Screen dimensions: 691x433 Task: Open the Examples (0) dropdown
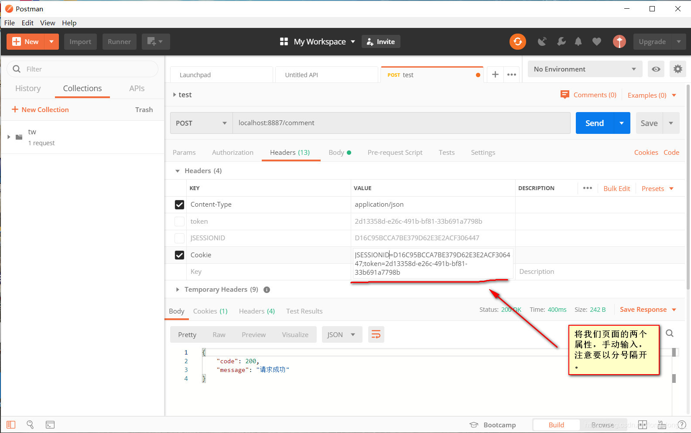[652, 95]
